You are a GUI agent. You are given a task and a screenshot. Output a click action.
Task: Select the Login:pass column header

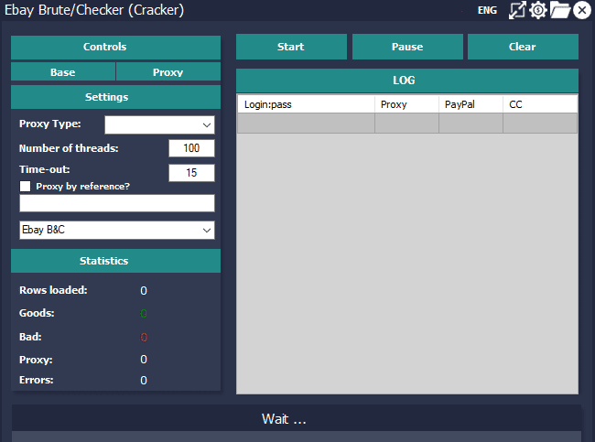307,104
